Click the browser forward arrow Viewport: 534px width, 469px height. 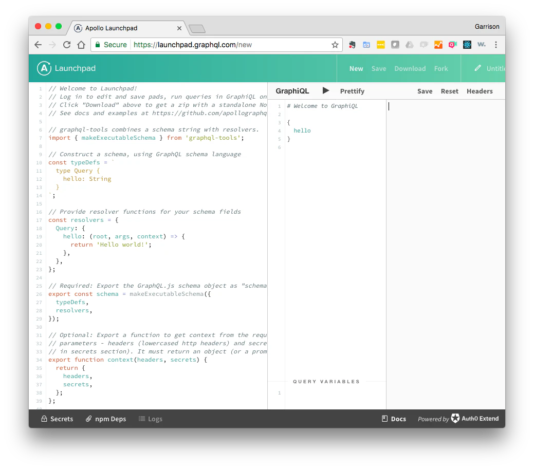click(52, 45)
